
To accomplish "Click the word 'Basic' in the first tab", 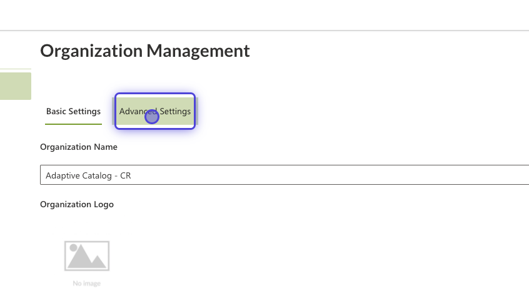I will coord(56,111).
